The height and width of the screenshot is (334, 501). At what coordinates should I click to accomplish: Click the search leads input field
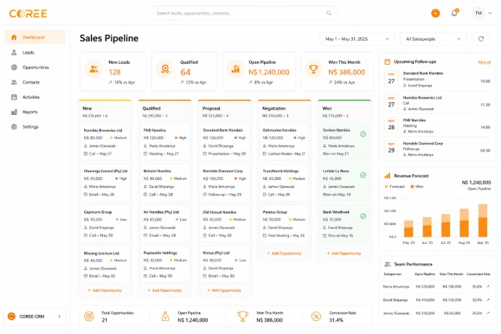pyautogui.click(x=244, y=13)
